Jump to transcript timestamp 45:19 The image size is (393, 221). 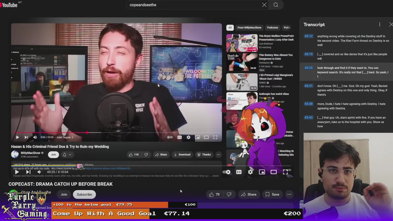[308, 54]
